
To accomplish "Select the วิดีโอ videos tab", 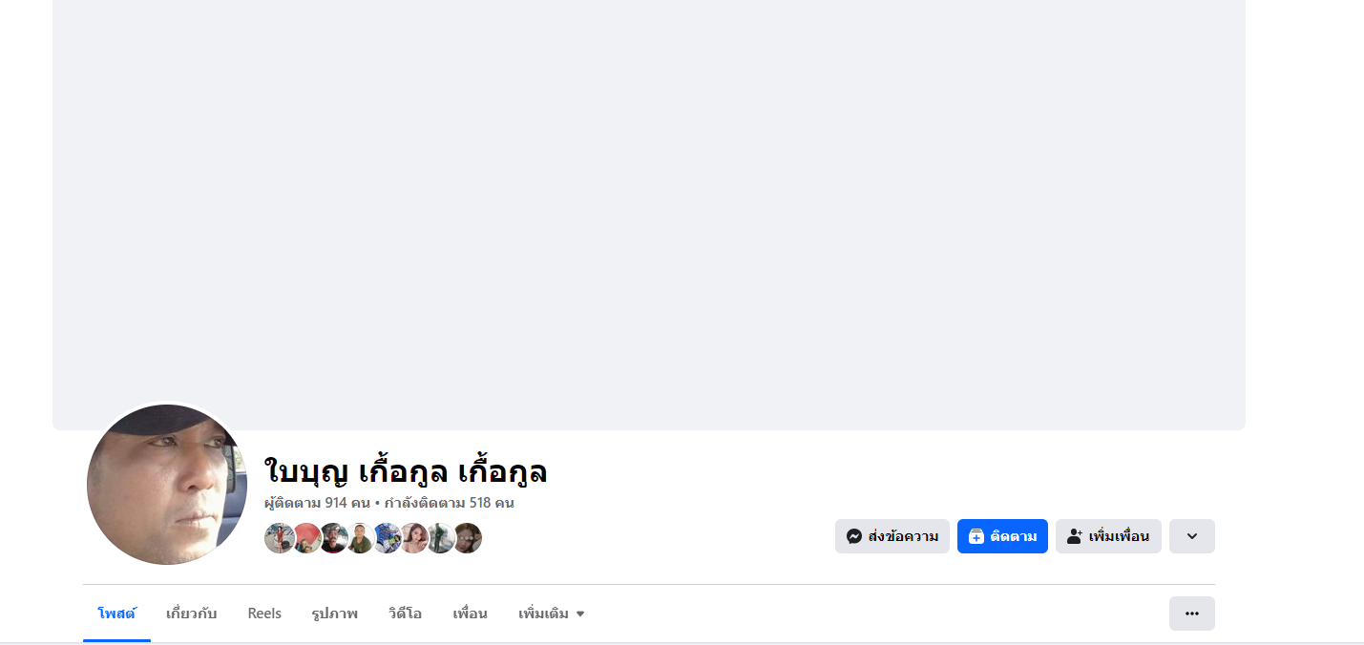I will coord(405,614).
